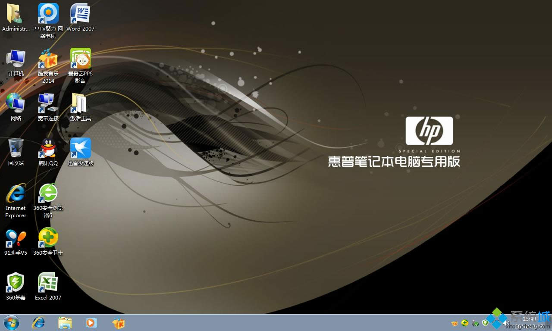Open the Recycle Bin
Viewport: 552px width, 331px height.
[16, 149]
